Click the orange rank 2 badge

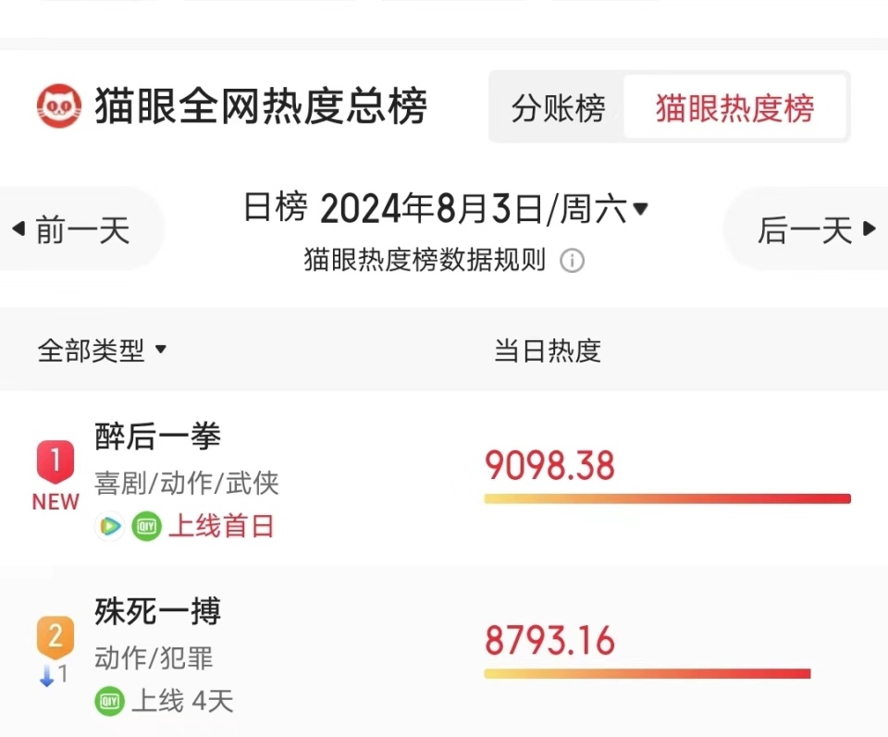pyautogui.click(x=55, y=636)
